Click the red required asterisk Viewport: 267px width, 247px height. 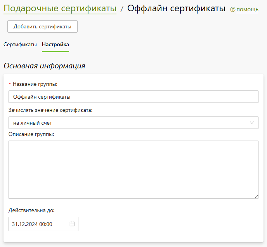[x=10, y=84]
